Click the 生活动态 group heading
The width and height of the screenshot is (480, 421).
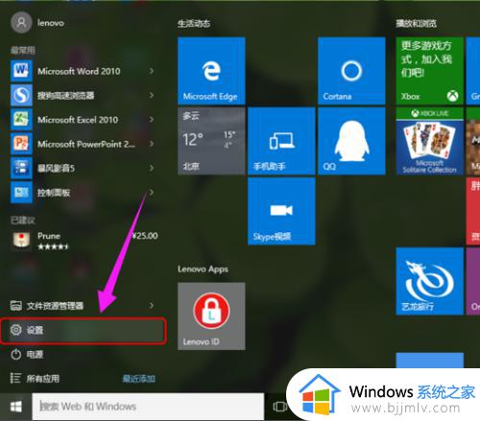(194, 23)
